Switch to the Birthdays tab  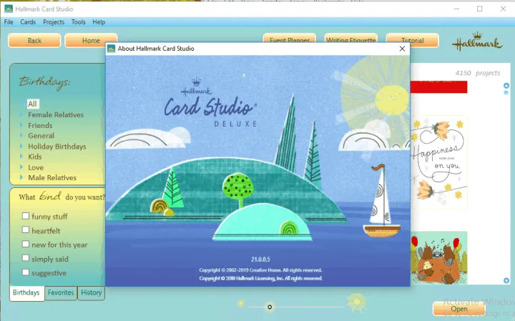point(26,292)
